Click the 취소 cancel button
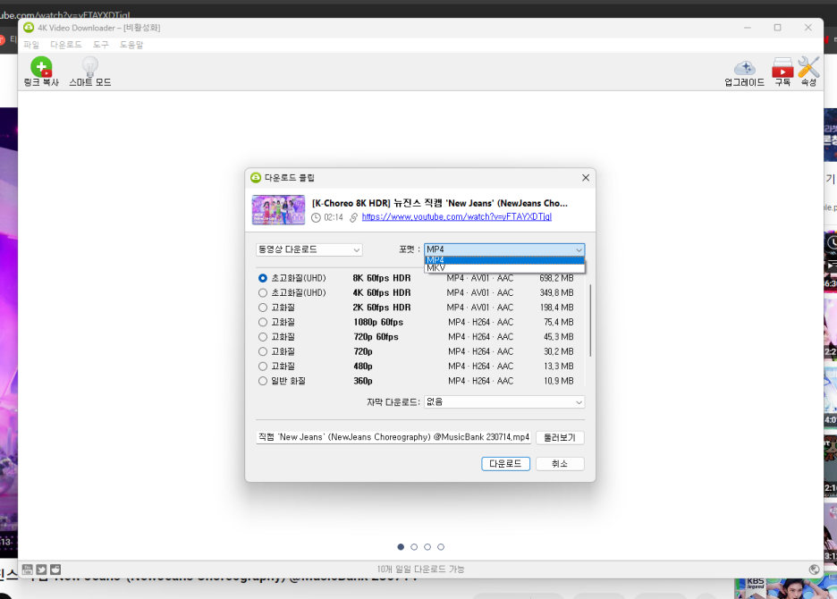The image size is (837, 599). (x=560, y=463)
